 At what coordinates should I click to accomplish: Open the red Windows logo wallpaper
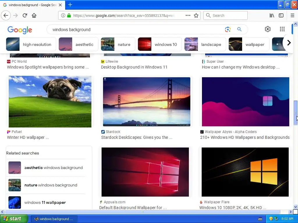[145, 172]
